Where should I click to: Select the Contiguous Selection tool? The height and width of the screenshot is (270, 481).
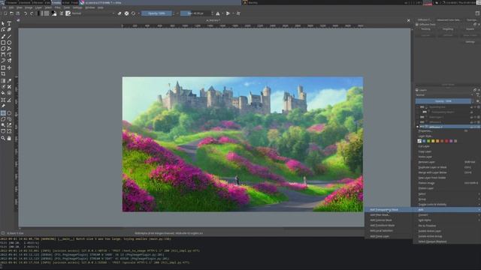(x=3, y=125)
